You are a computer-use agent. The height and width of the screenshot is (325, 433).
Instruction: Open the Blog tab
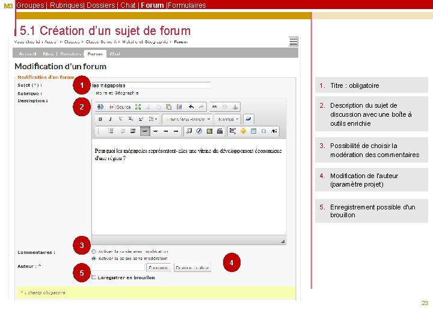[x=48, y=54]
